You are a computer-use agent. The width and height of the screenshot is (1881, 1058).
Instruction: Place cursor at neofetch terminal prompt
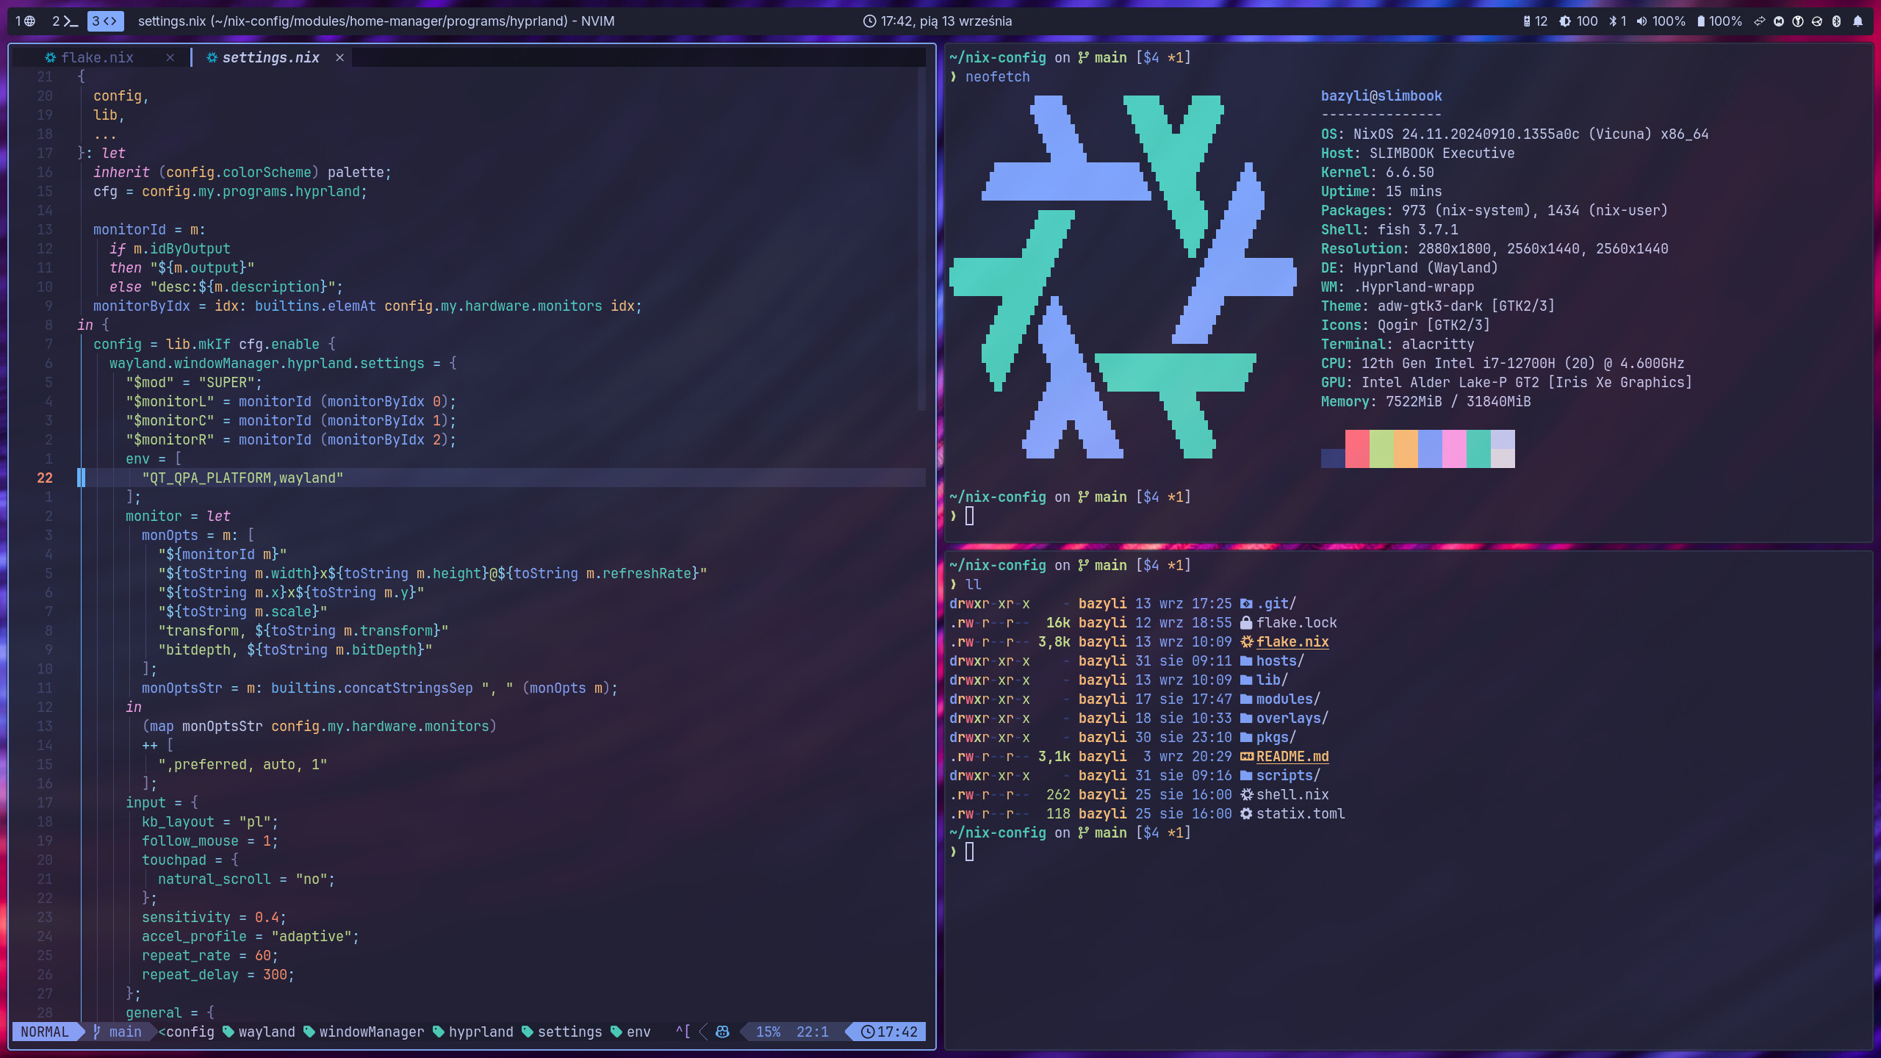coord(969,517)
